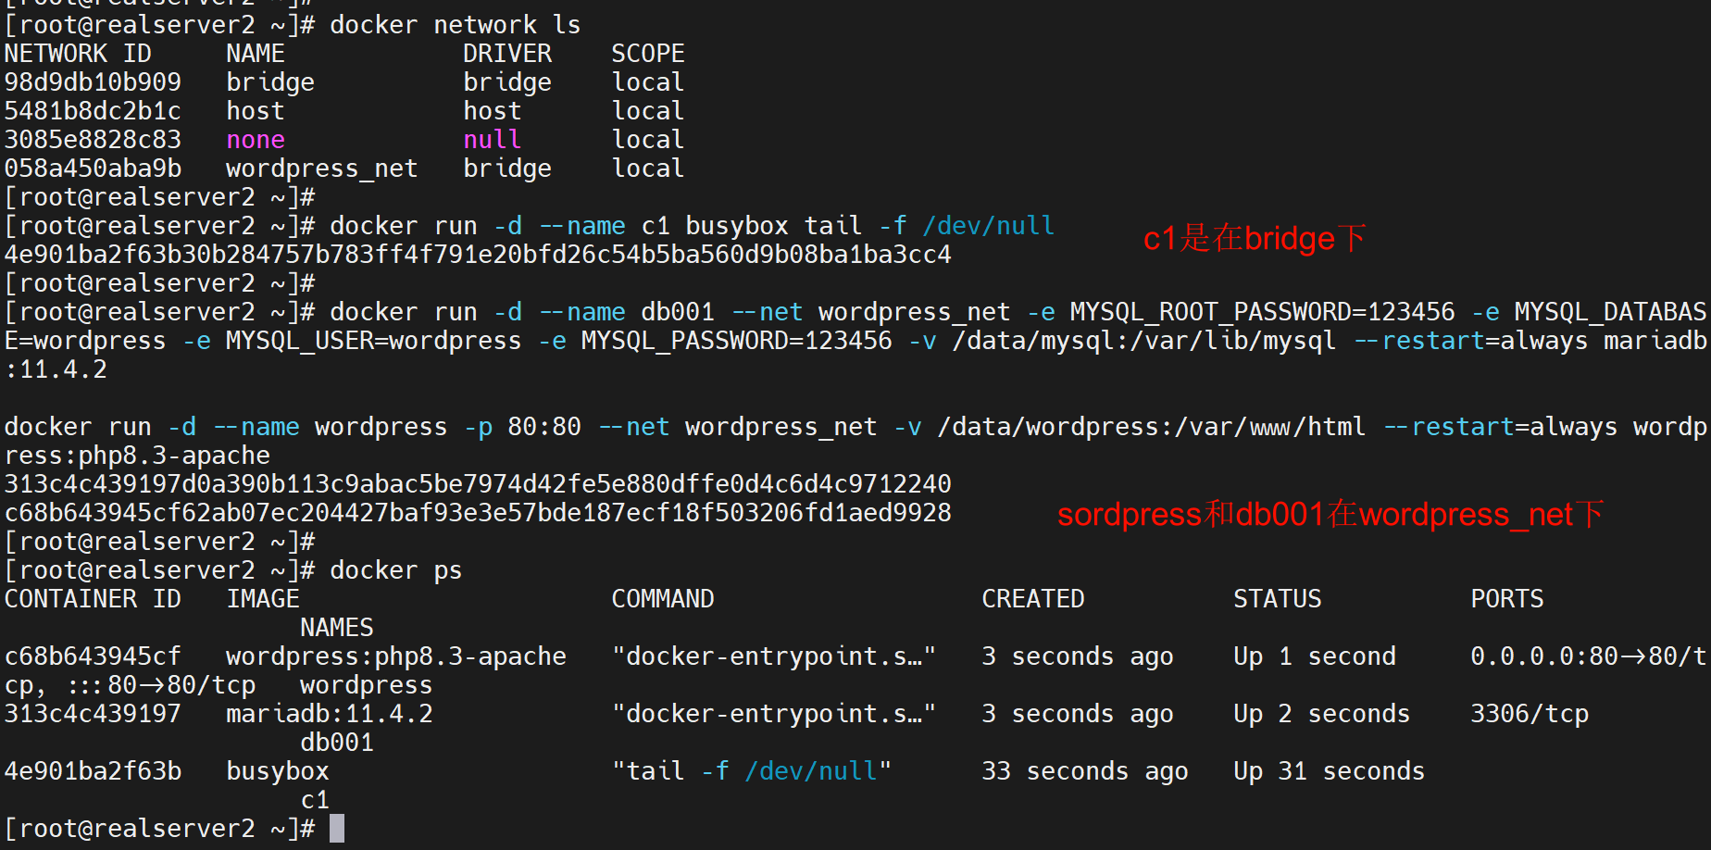Click the NETWORK ID column header
The image size is (1711, 850).
click(x=78, y=54)
